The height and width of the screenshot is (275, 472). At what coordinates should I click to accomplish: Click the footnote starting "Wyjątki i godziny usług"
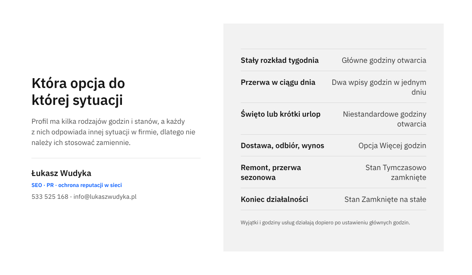325,222
